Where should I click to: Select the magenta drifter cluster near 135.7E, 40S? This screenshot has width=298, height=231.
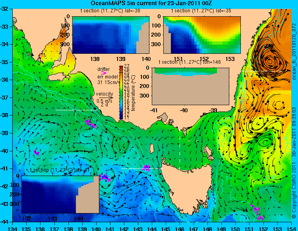pos(36,153)
